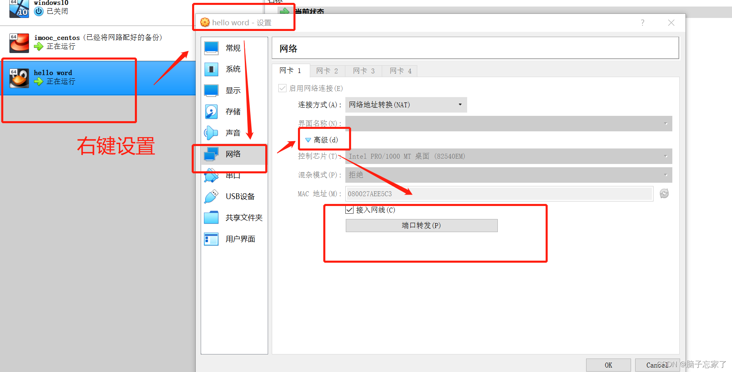This screenshot has width=732, height=372.
Task: Switch to 网卡 1 tab
Action: point(291,71)
